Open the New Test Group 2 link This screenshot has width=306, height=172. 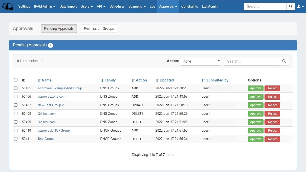51,105
